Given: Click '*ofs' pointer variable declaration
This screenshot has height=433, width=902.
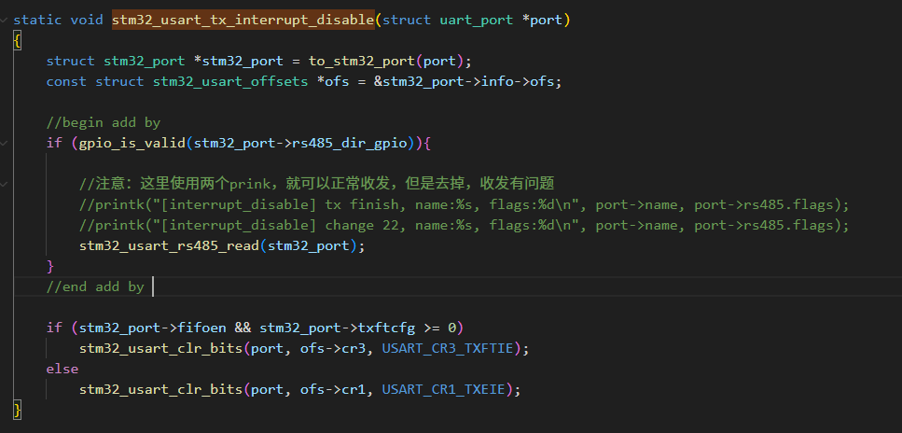Looking at the screenshot, I should pyautogui.click(x=333, y=82).
